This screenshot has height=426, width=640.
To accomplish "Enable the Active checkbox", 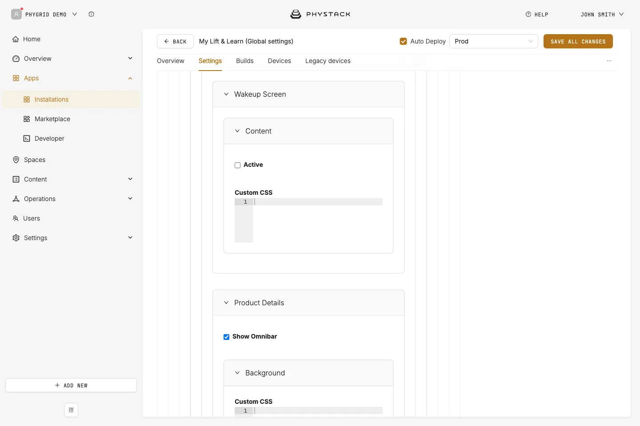I will pyautogui.click(x=237, y=165).
